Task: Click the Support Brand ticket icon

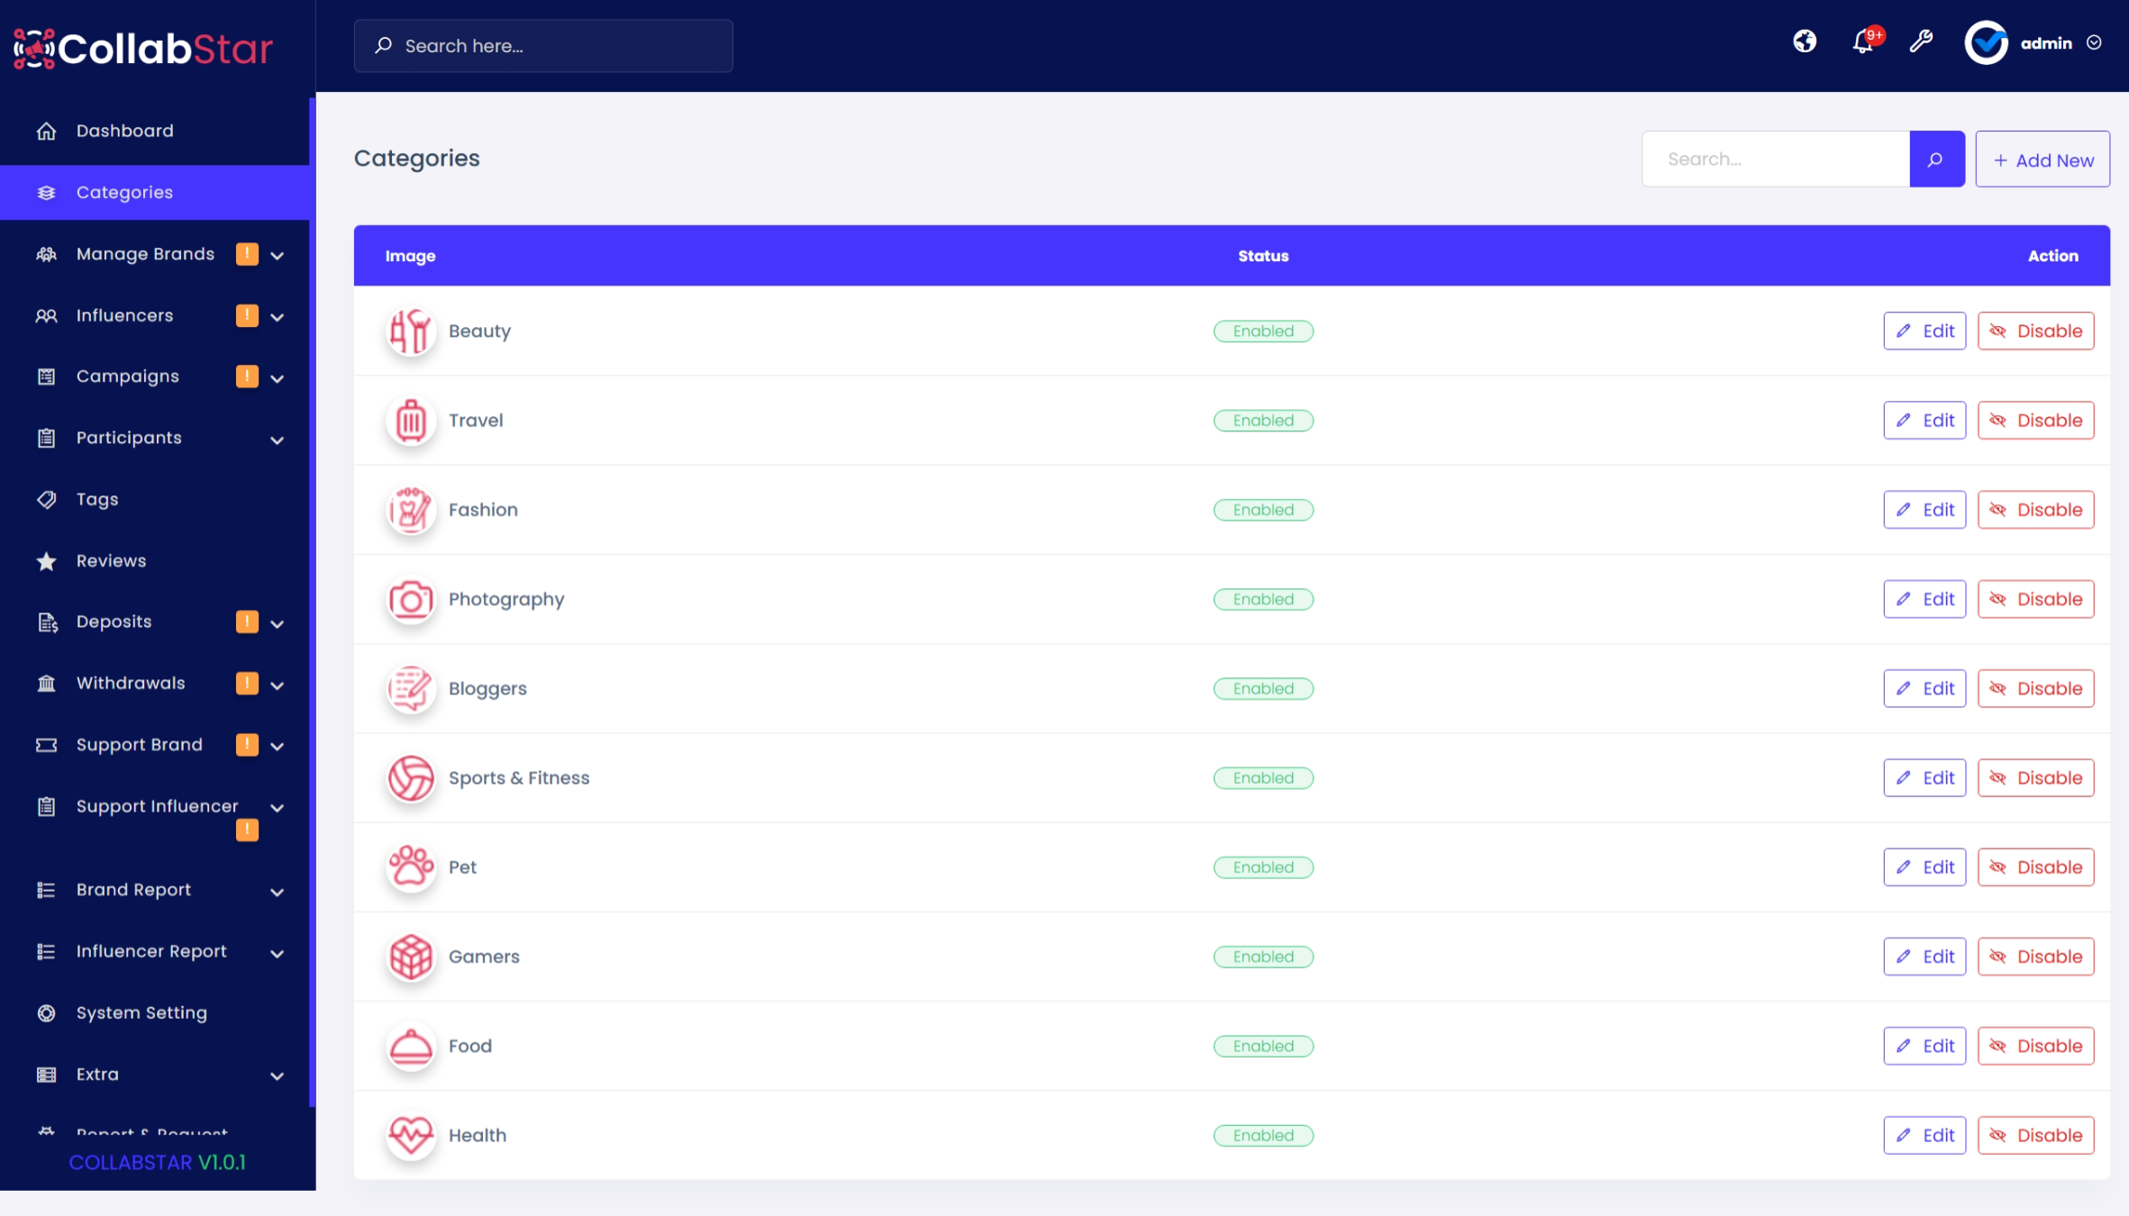Action: click(46, 745)
